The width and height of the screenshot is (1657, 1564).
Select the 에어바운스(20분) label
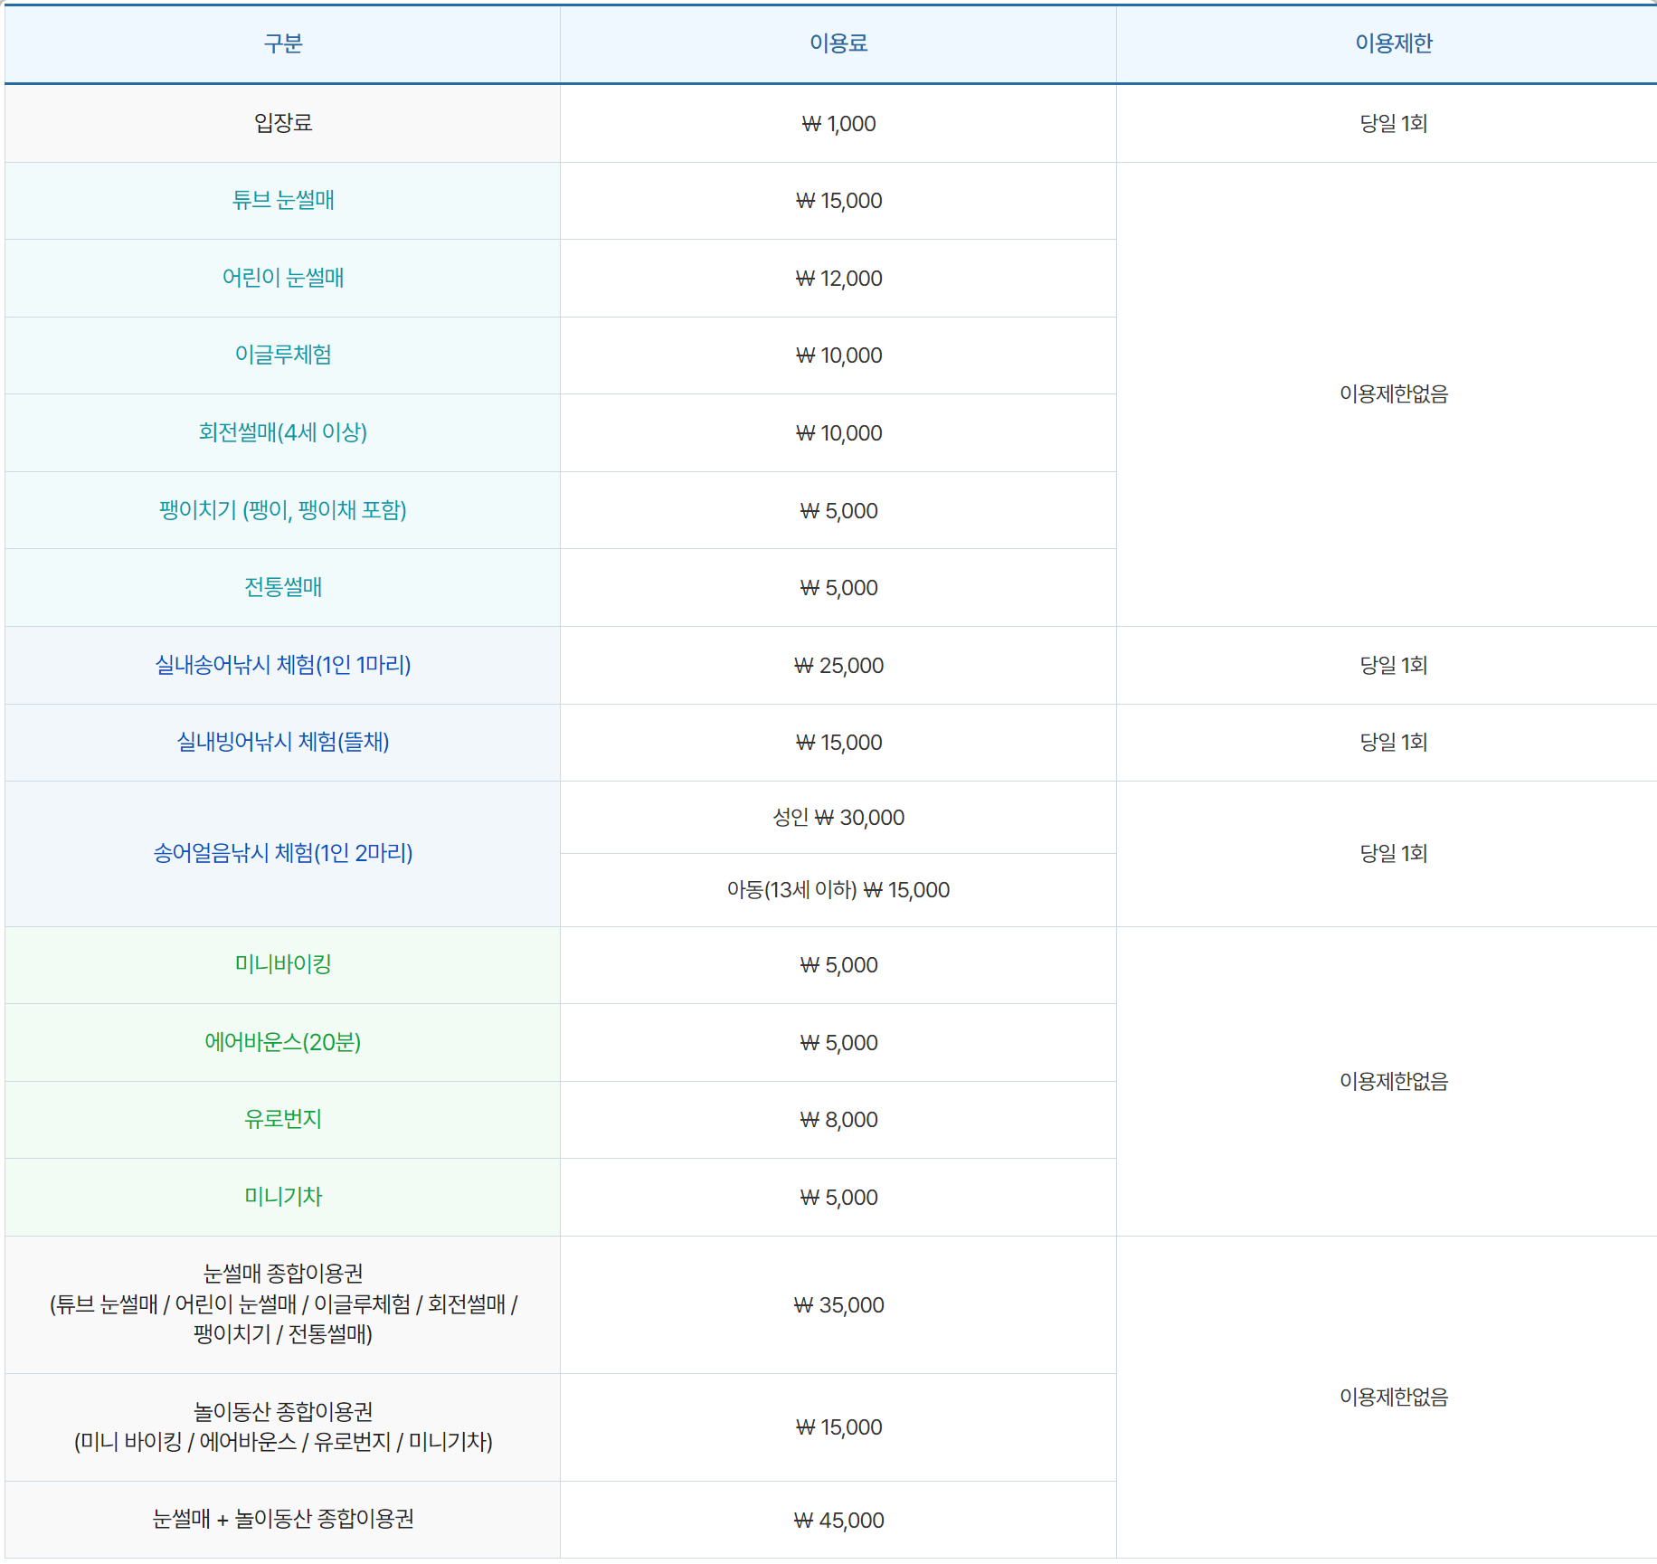coord(281,1042)
